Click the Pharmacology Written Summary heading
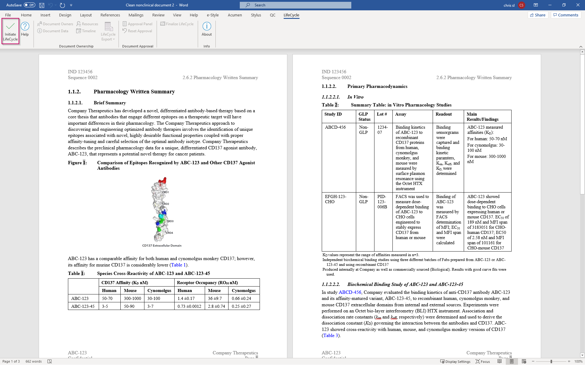 click(134, 92)
